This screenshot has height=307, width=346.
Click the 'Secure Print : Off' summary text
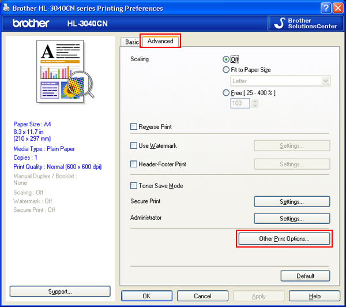(34, 210)
